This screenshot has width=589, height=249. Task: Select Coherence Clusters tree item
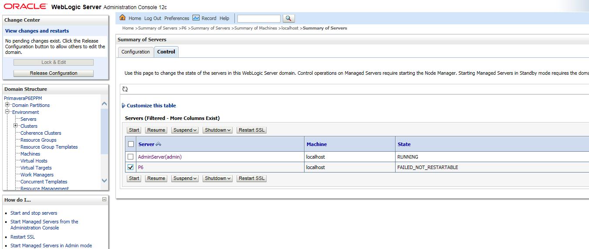click(41, 133)
